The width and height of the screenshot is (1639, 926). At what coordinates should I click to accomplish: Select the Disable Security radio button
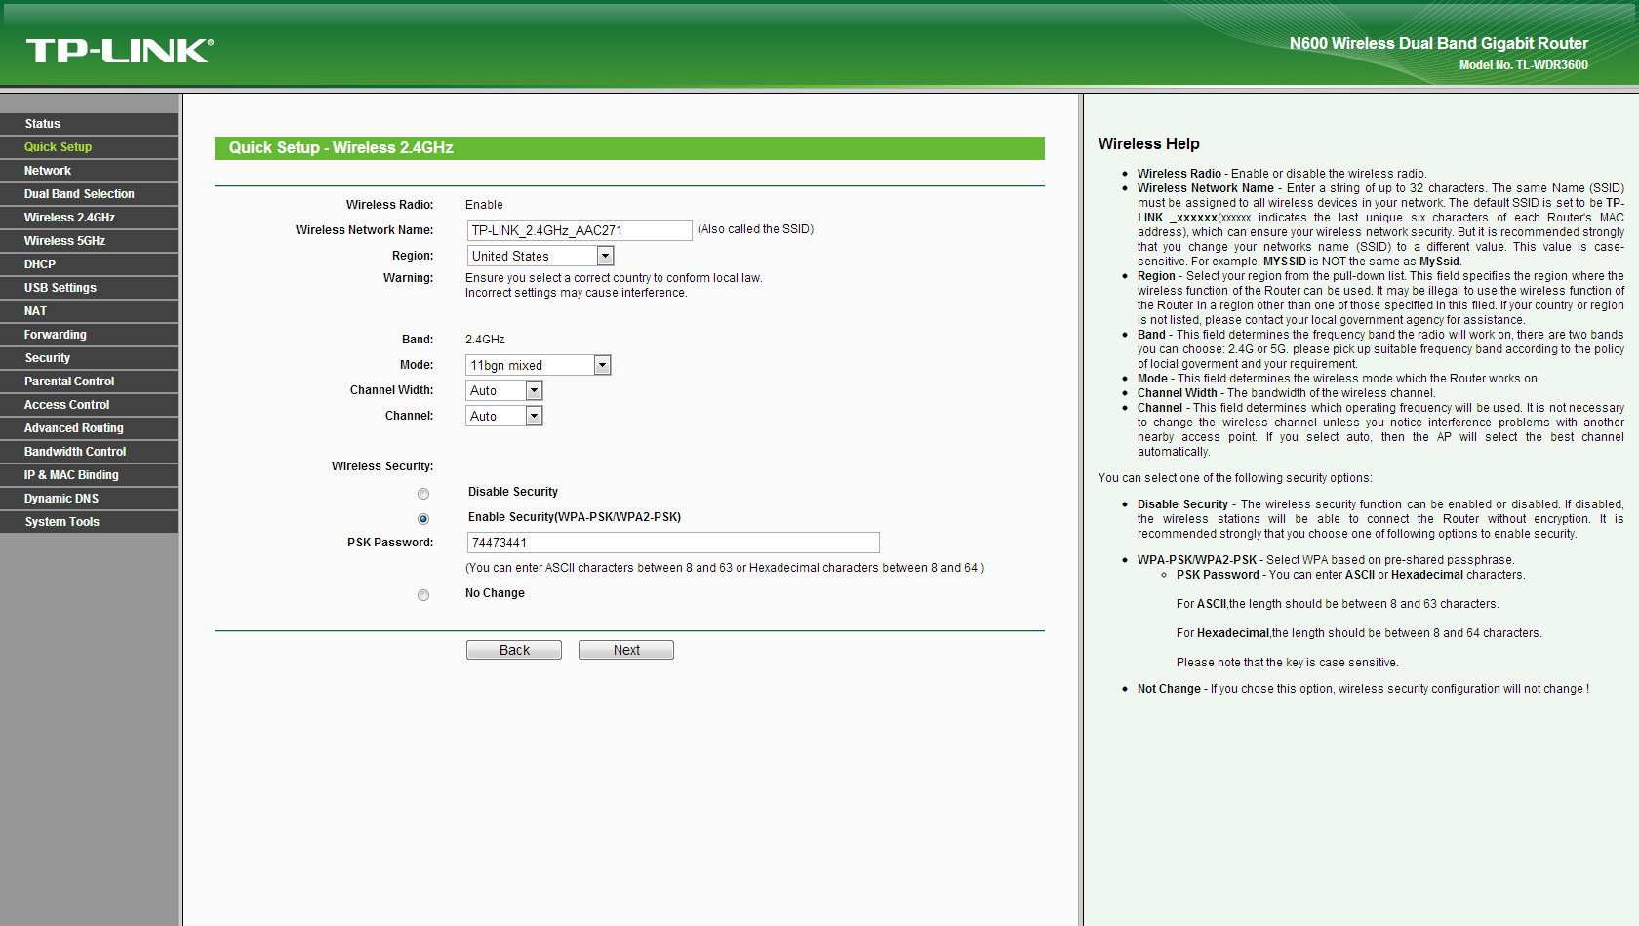pos(423,494)
